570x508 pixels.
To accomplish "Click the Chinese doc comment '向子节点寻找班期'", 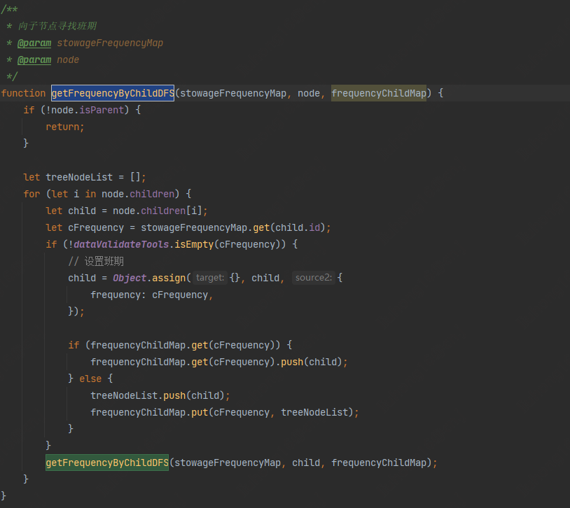I will (x=57, y=26).
